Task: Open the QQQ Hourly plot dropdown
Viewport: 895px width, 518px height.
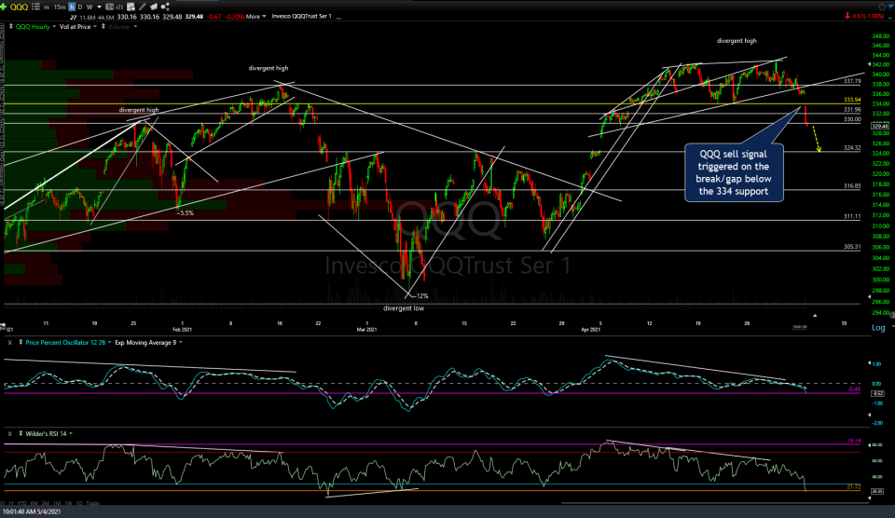Action: pos(54,26)
